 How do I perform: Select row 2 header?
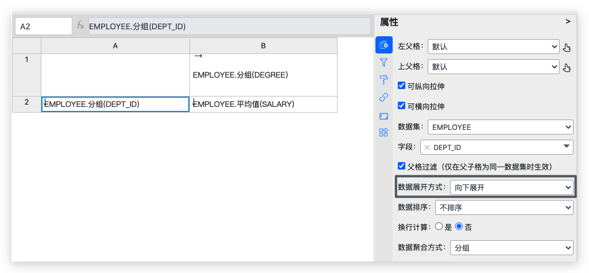pyautogui.click(x=26, y=104)
